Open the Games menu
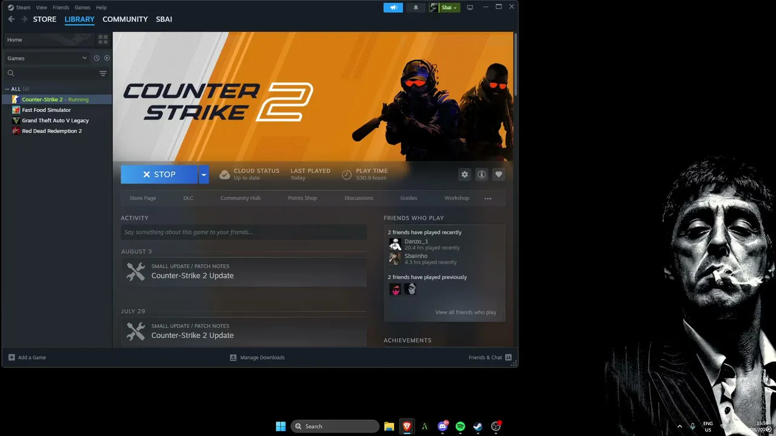This screenshot has height=436, width=776. (x=82, y=7)
